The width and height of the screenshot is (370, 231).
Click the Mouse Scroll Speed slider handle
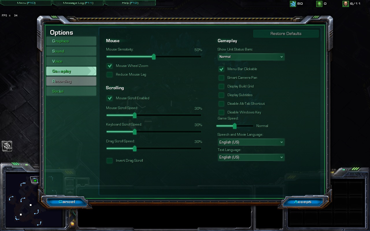pos(135,115)
